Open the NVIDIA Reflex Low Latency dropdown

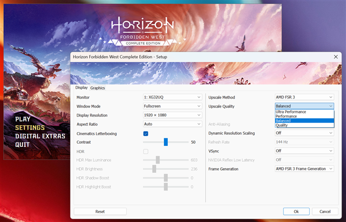click(304, 160)
